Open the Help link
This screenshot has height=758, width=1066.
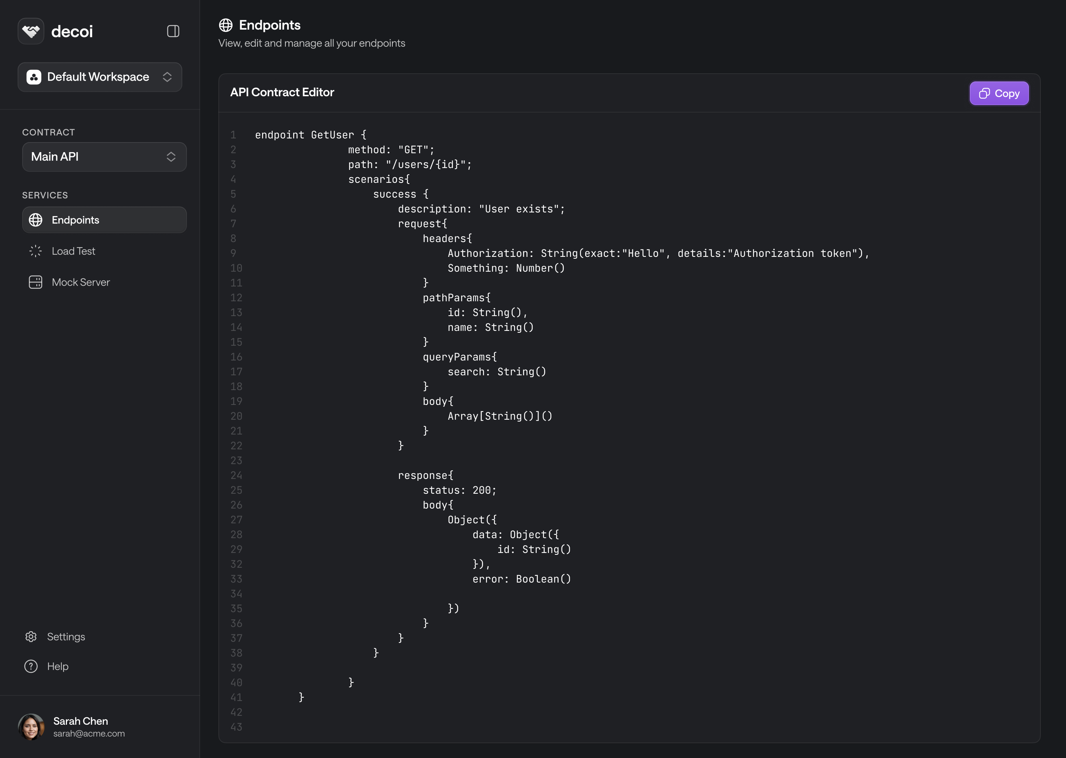point(58,667)
